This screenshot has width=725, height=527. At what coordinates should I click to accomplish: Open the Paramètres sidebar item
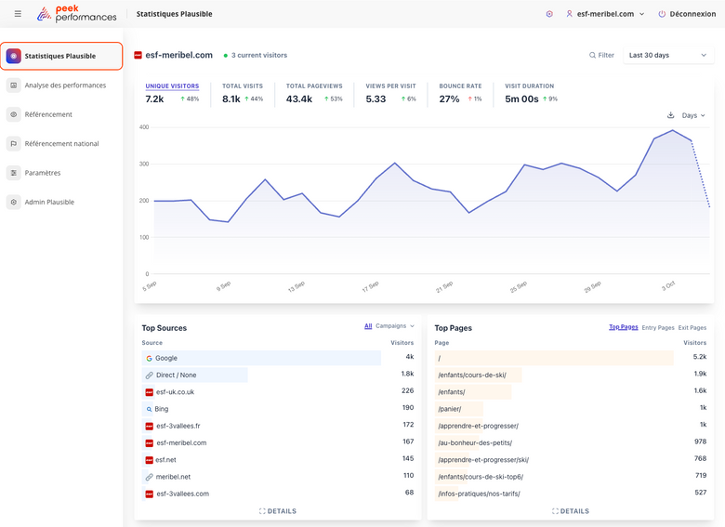(61, 173)
